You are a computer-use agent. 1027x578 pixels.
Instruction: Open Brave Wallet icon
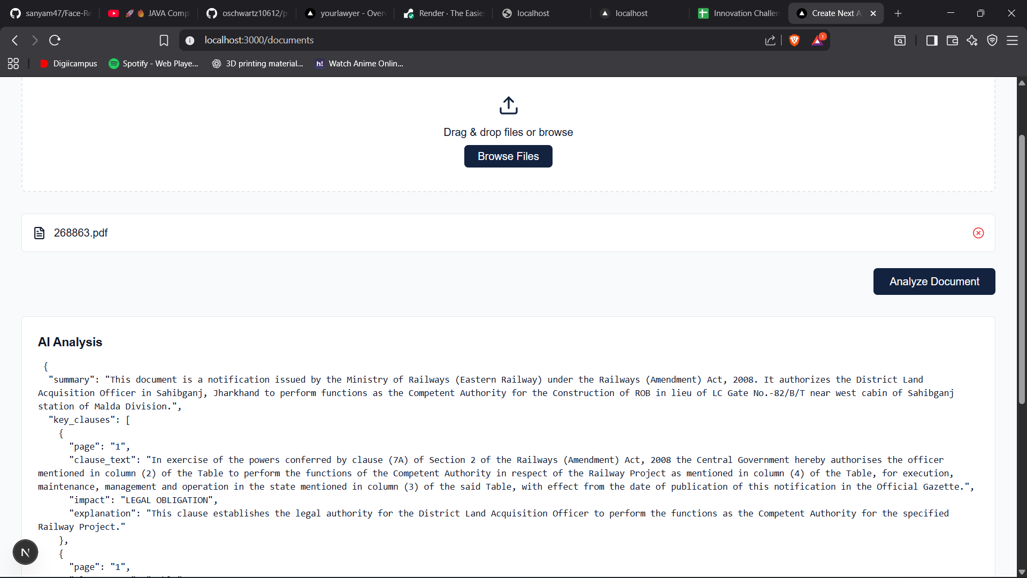952,40
